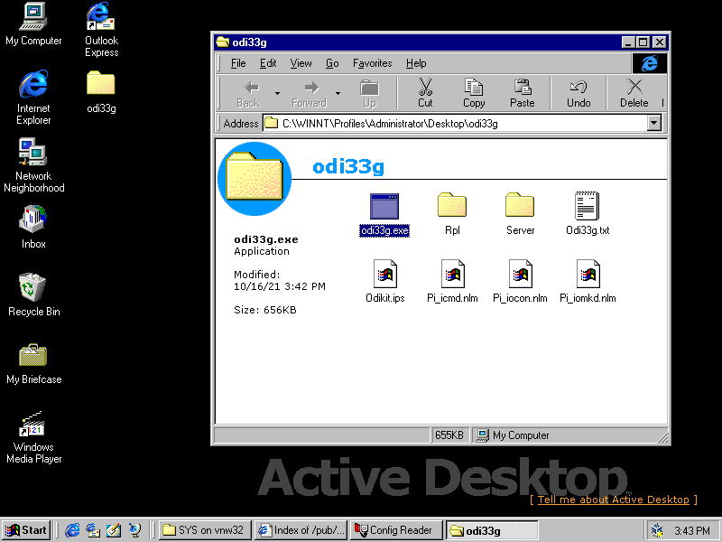Image resolution: width=722 pixels, height=542 pixels.
Task: Minimize the odi33g window
Action: pyautogui.click(x=628, y=42)
